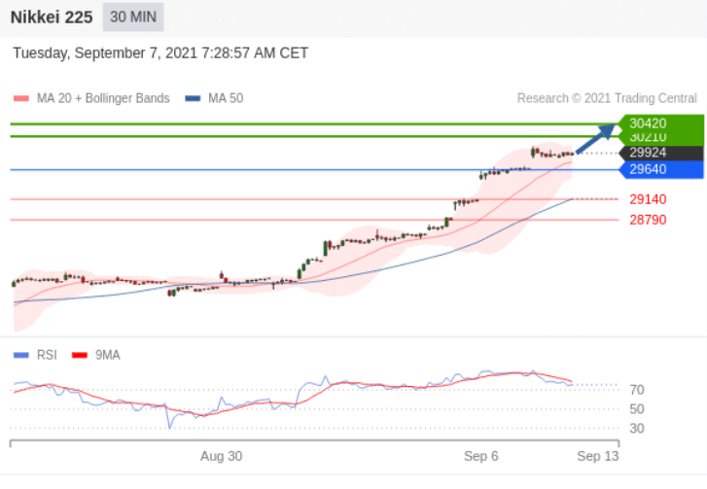Click the red 9MA legend icon

(x=80, y=355)
